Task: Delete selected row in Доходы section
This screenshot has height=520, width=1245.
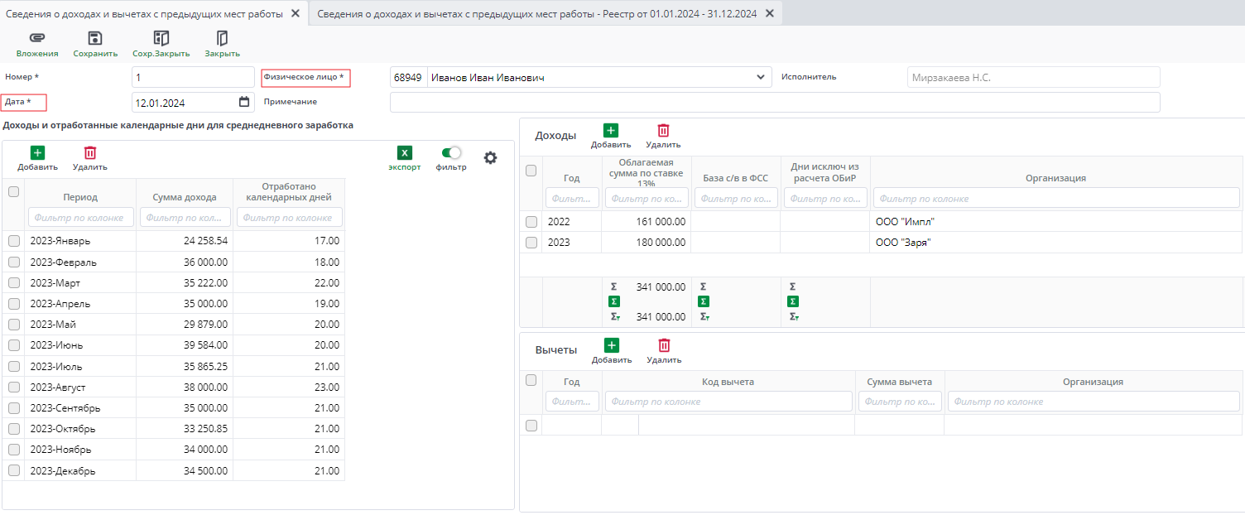Action: coord(663,130)
